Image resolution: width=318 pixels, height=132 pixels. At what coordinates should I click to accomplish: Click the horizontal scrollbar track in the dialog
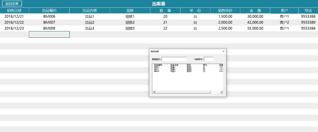click(x=216, y=92)
